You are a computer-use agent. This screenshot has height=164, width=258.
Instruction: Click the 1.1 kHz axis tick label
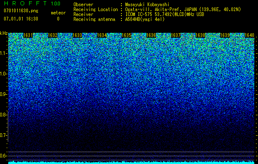(4, 53)
